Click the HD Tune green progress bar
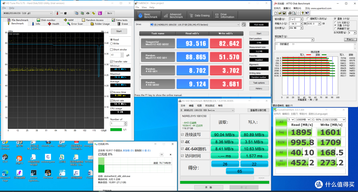 [116, 130]
